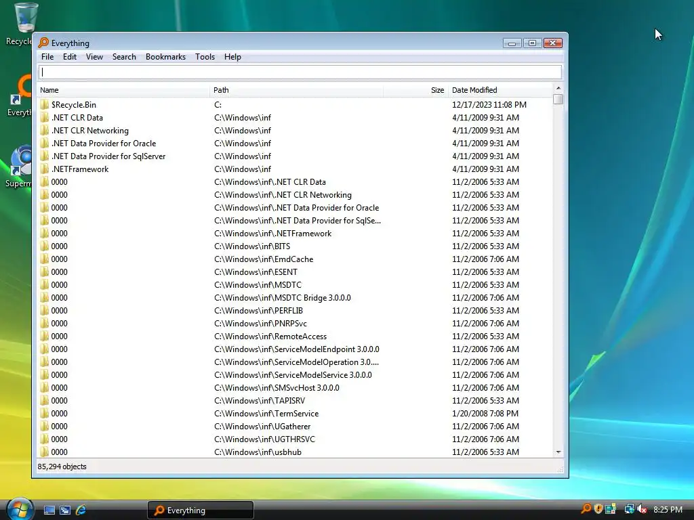Screen dimensions: 694x520
Task: Click path C:\Windows\inf\ServiceModelService 3.0.0.0
Action: coord(293,375)
